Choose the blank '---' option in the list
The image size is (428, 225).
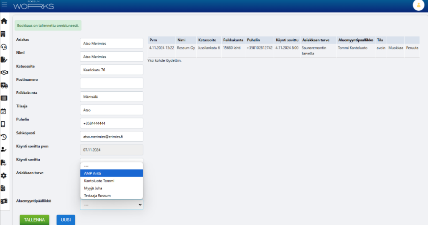click(111, 166)
